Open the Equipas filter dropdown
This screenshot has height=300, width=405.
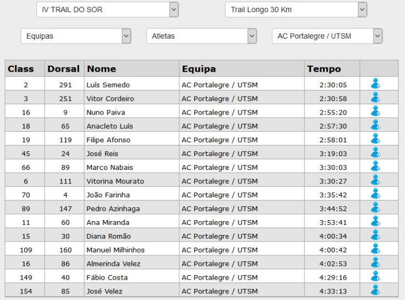[76, 36]
